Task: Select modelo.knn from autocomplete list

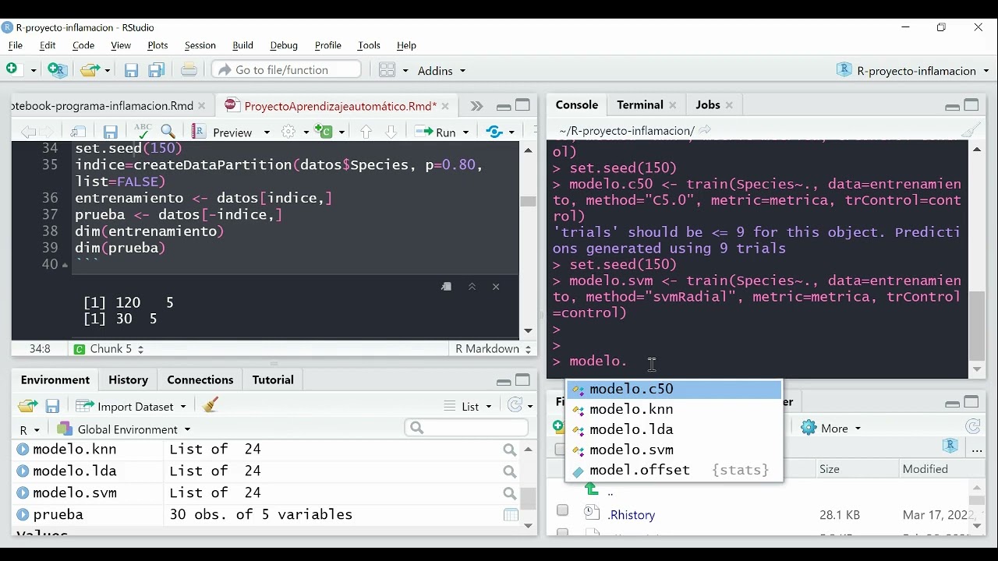Action: pos(674,409)
